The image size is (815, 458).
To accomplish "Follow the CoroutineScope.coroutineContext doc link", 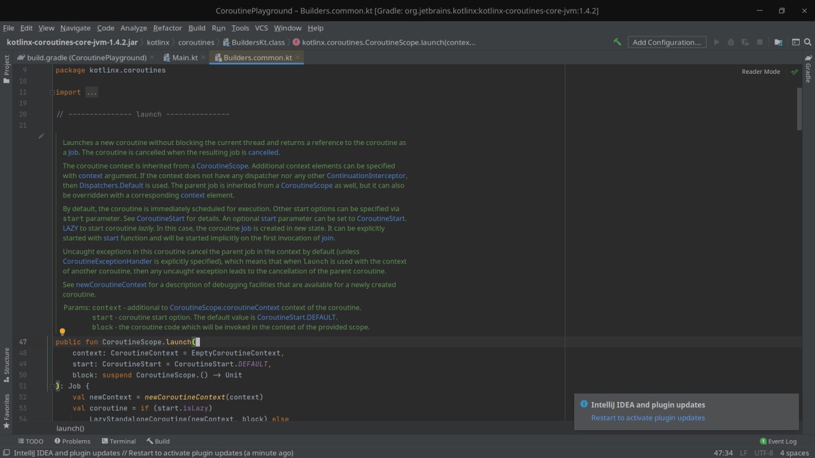I will pos(224,307).
